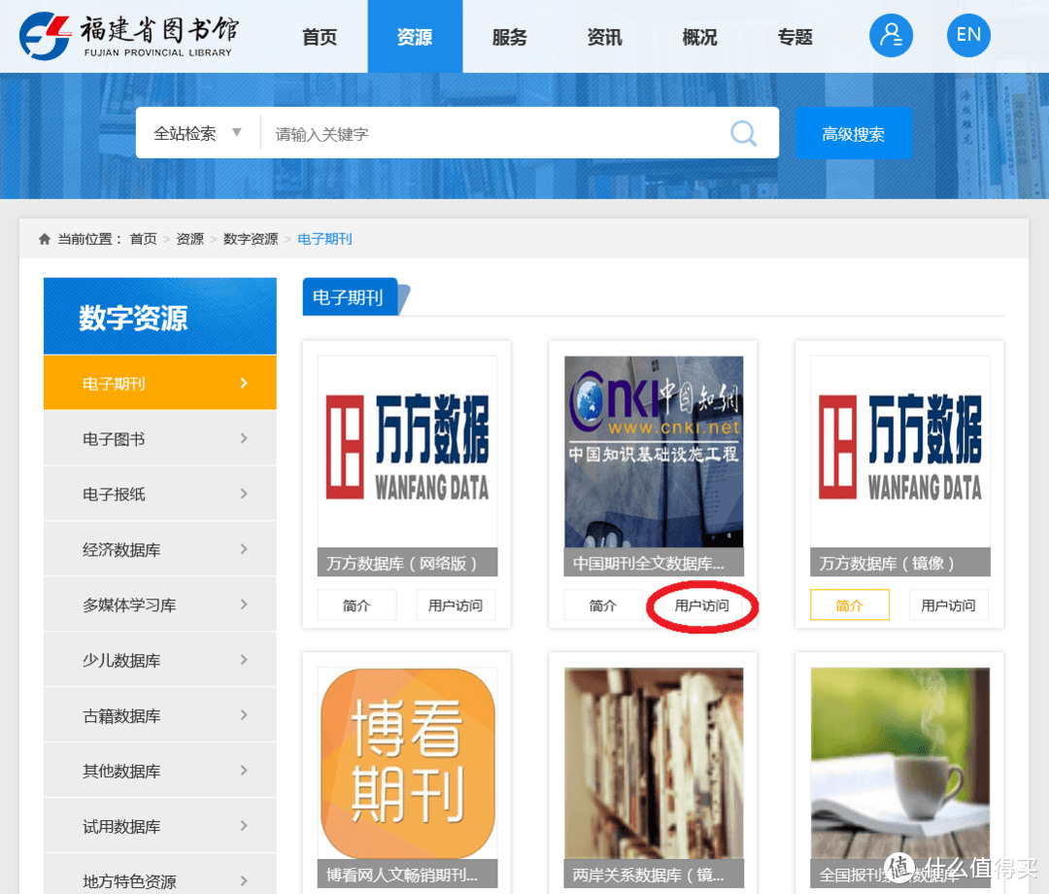Select the 资源 nav tab

415,37
